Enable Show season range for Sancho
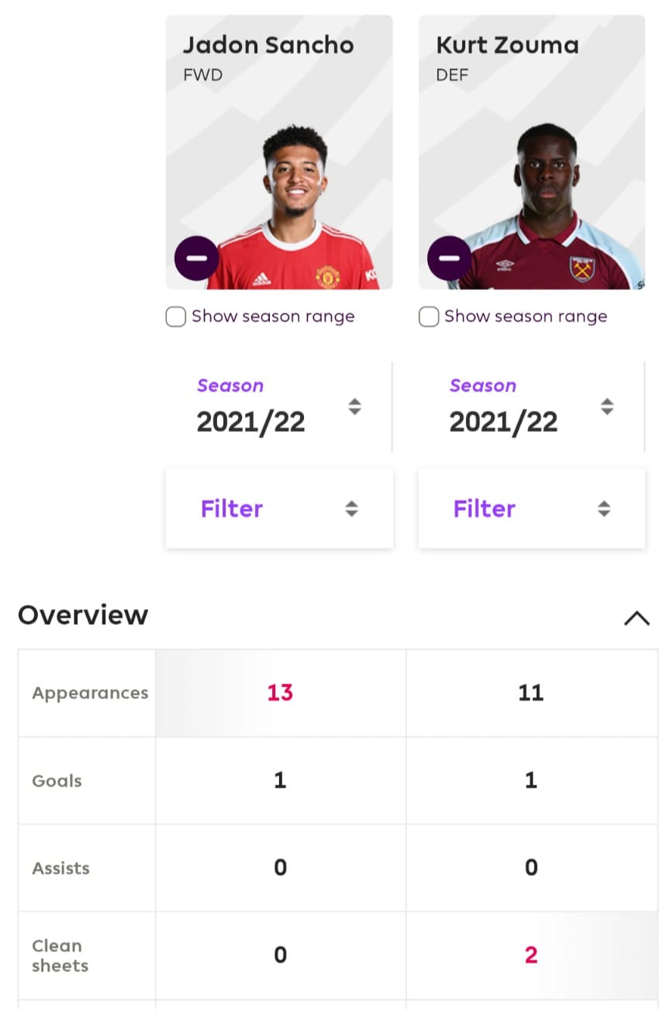 [x=176, y=317]
